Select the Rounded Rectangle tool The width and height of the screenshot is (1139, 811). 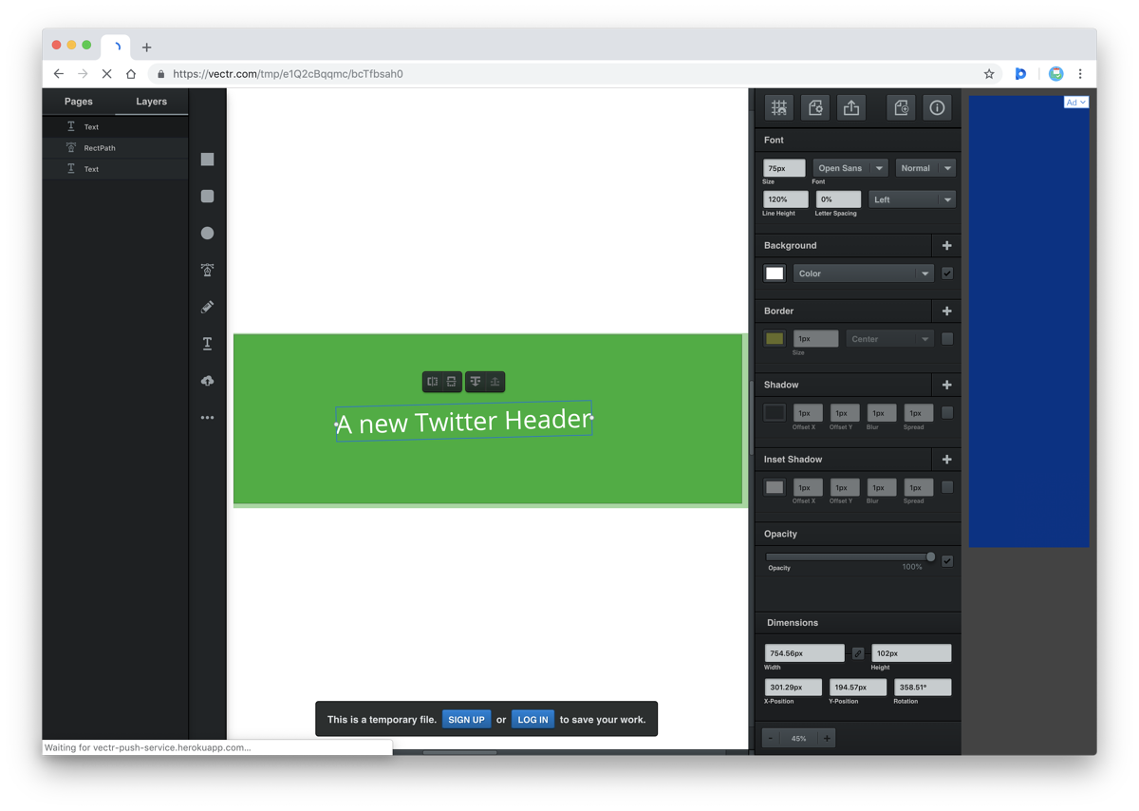click(x=207, y=196)
